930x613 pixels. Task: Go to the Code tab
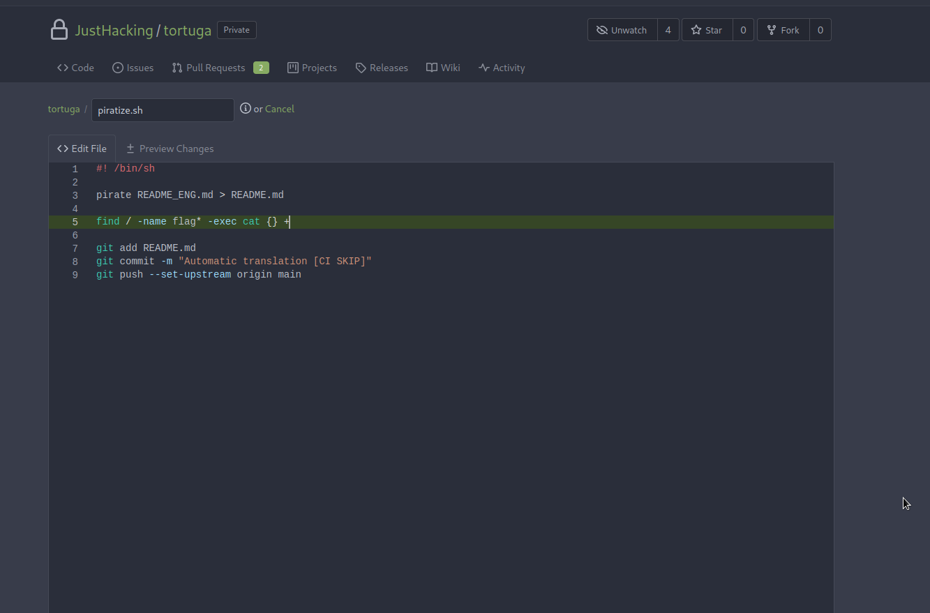(x=75, y=68)
